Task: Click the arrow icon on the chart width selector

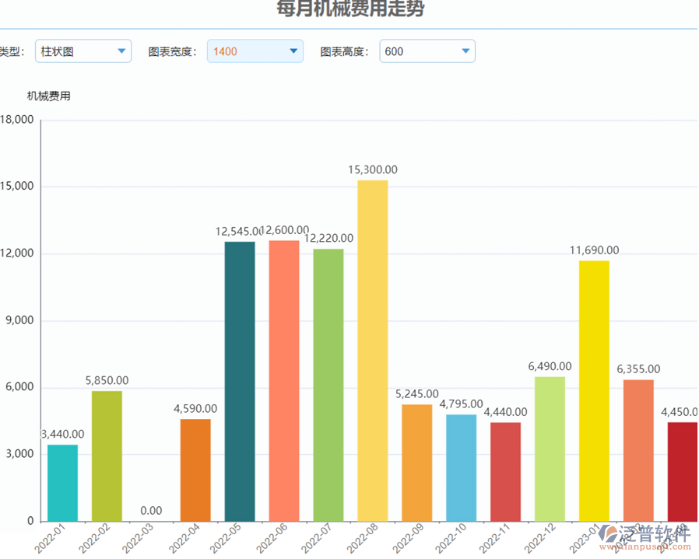Action: tap(293, 51)
